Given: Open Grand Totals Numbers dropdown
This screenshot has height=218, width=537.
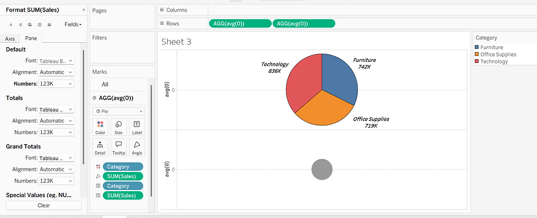Looking at the screenshot, I should [56, 181].
